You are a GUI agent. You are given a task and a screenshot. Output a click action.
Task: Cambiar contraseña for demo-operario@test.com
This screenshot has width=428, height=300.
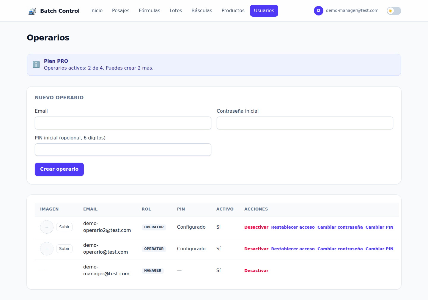point(340,249)
